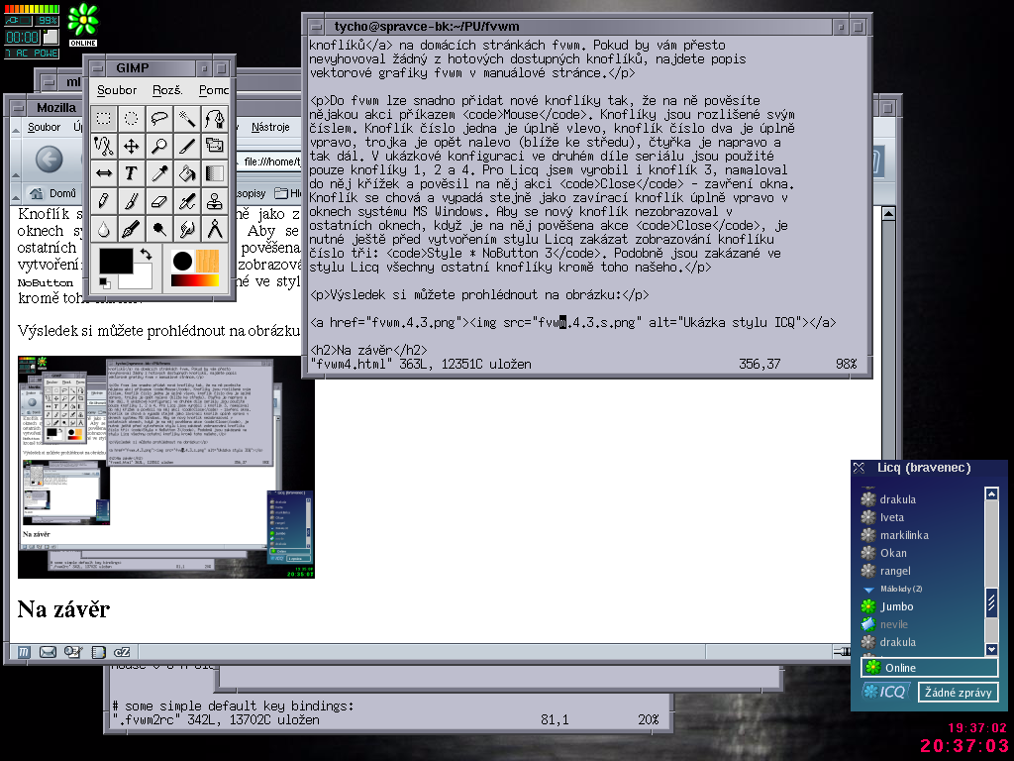
Task: Open the active gradient preview in GIMP
Action: (x=195, y=280)
